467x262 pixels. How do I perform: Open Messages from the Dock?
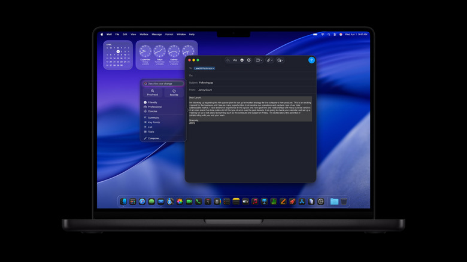pyautogui.click(x=151, y=202)
